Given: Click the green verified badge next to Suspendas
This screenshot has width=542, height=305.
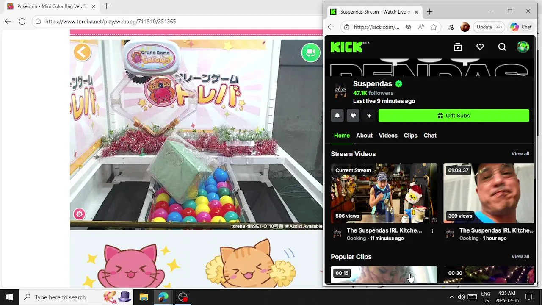Looking at the screenshot, I should pos(399,84).
